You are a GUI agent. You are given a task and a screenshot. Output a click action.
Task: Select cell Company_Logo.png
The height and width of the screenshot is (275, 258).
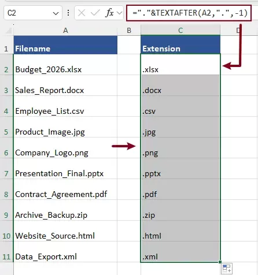(65, 148)
